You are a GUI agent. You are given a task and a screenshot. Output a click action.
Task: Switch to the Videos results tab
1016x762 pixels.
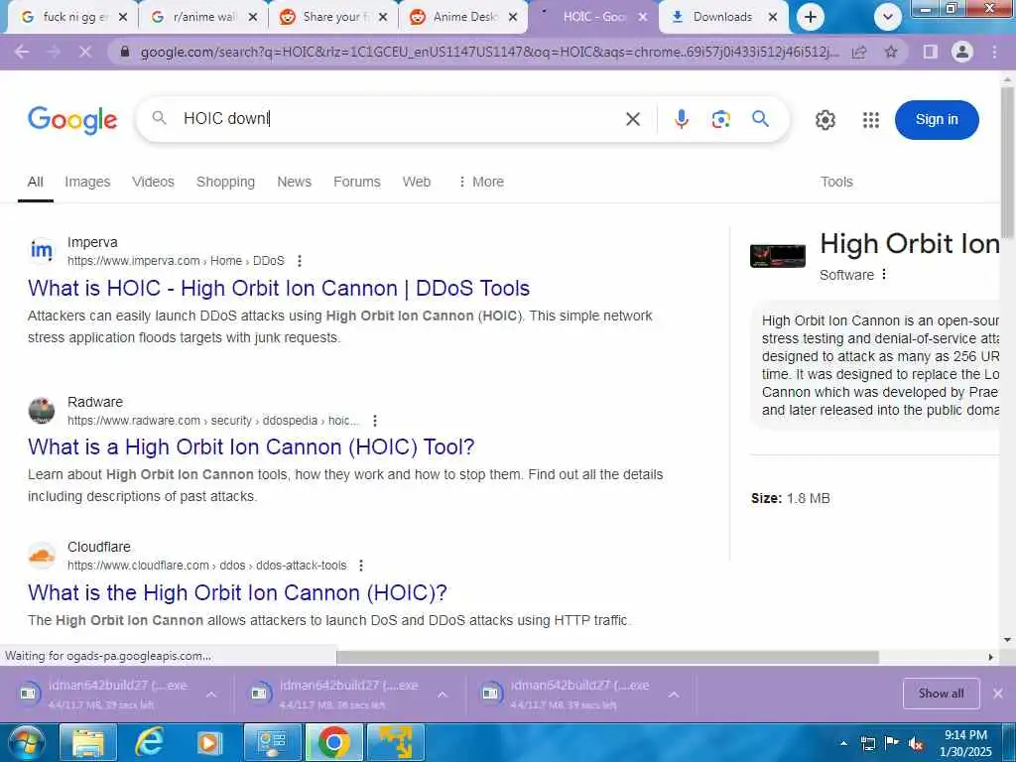(x=153, y=183)
